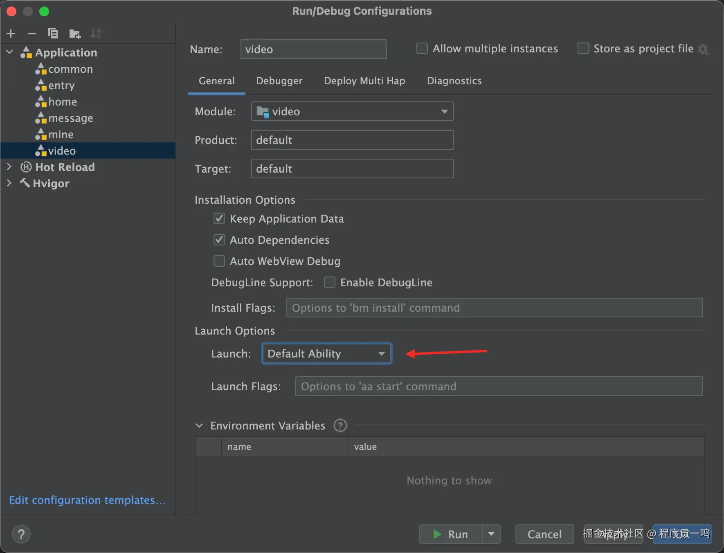
Task: Click the gear icon next to Store as project file
Action: click(703, 49)
